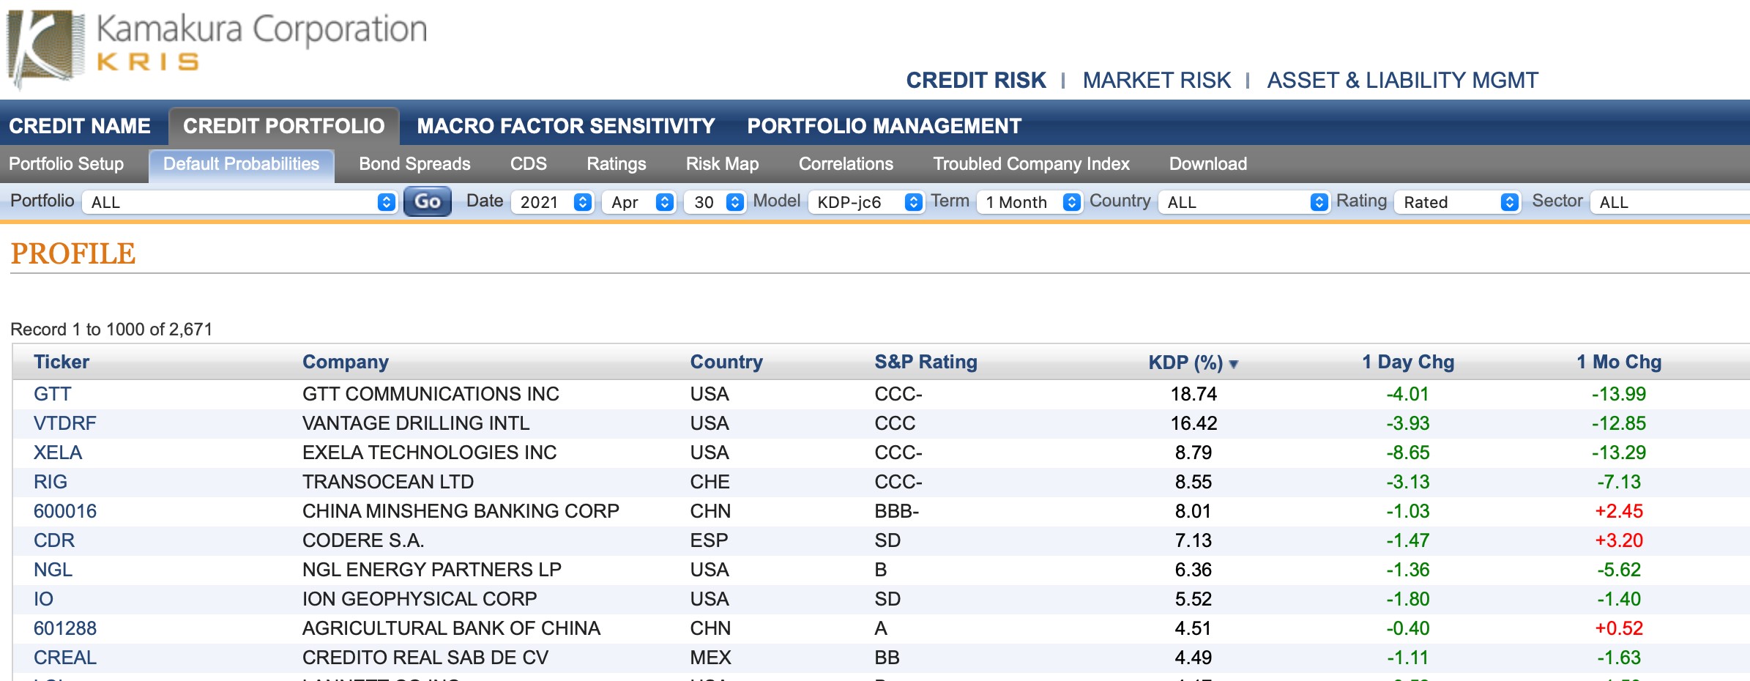Viewport: 1750px width, 681px height.
Task: Open the CDR ticker link
Action: [54, 540]
